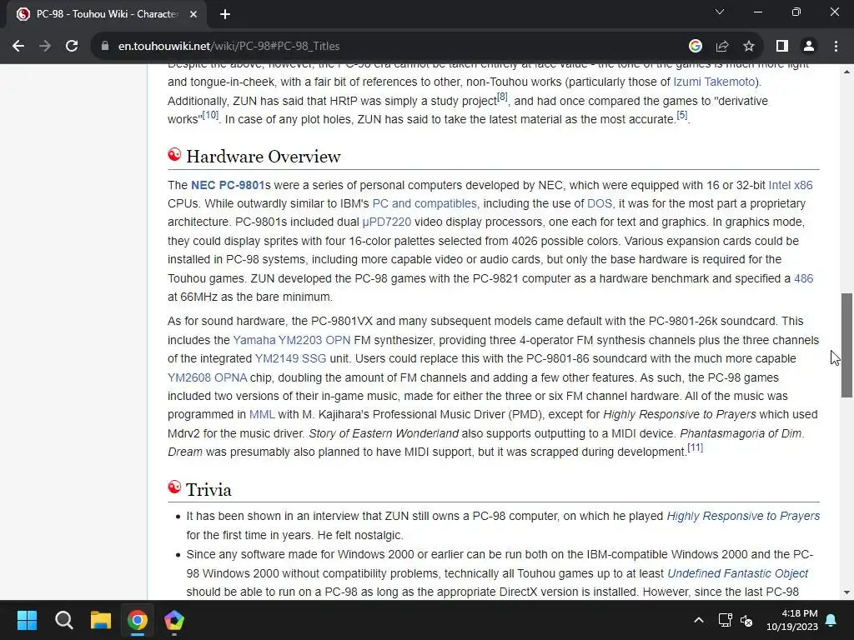Image resolution: width=854 pixels, height=640 pixels.
Task: Open the Chrome three-dot menu
Action: (x=836, y=47)
